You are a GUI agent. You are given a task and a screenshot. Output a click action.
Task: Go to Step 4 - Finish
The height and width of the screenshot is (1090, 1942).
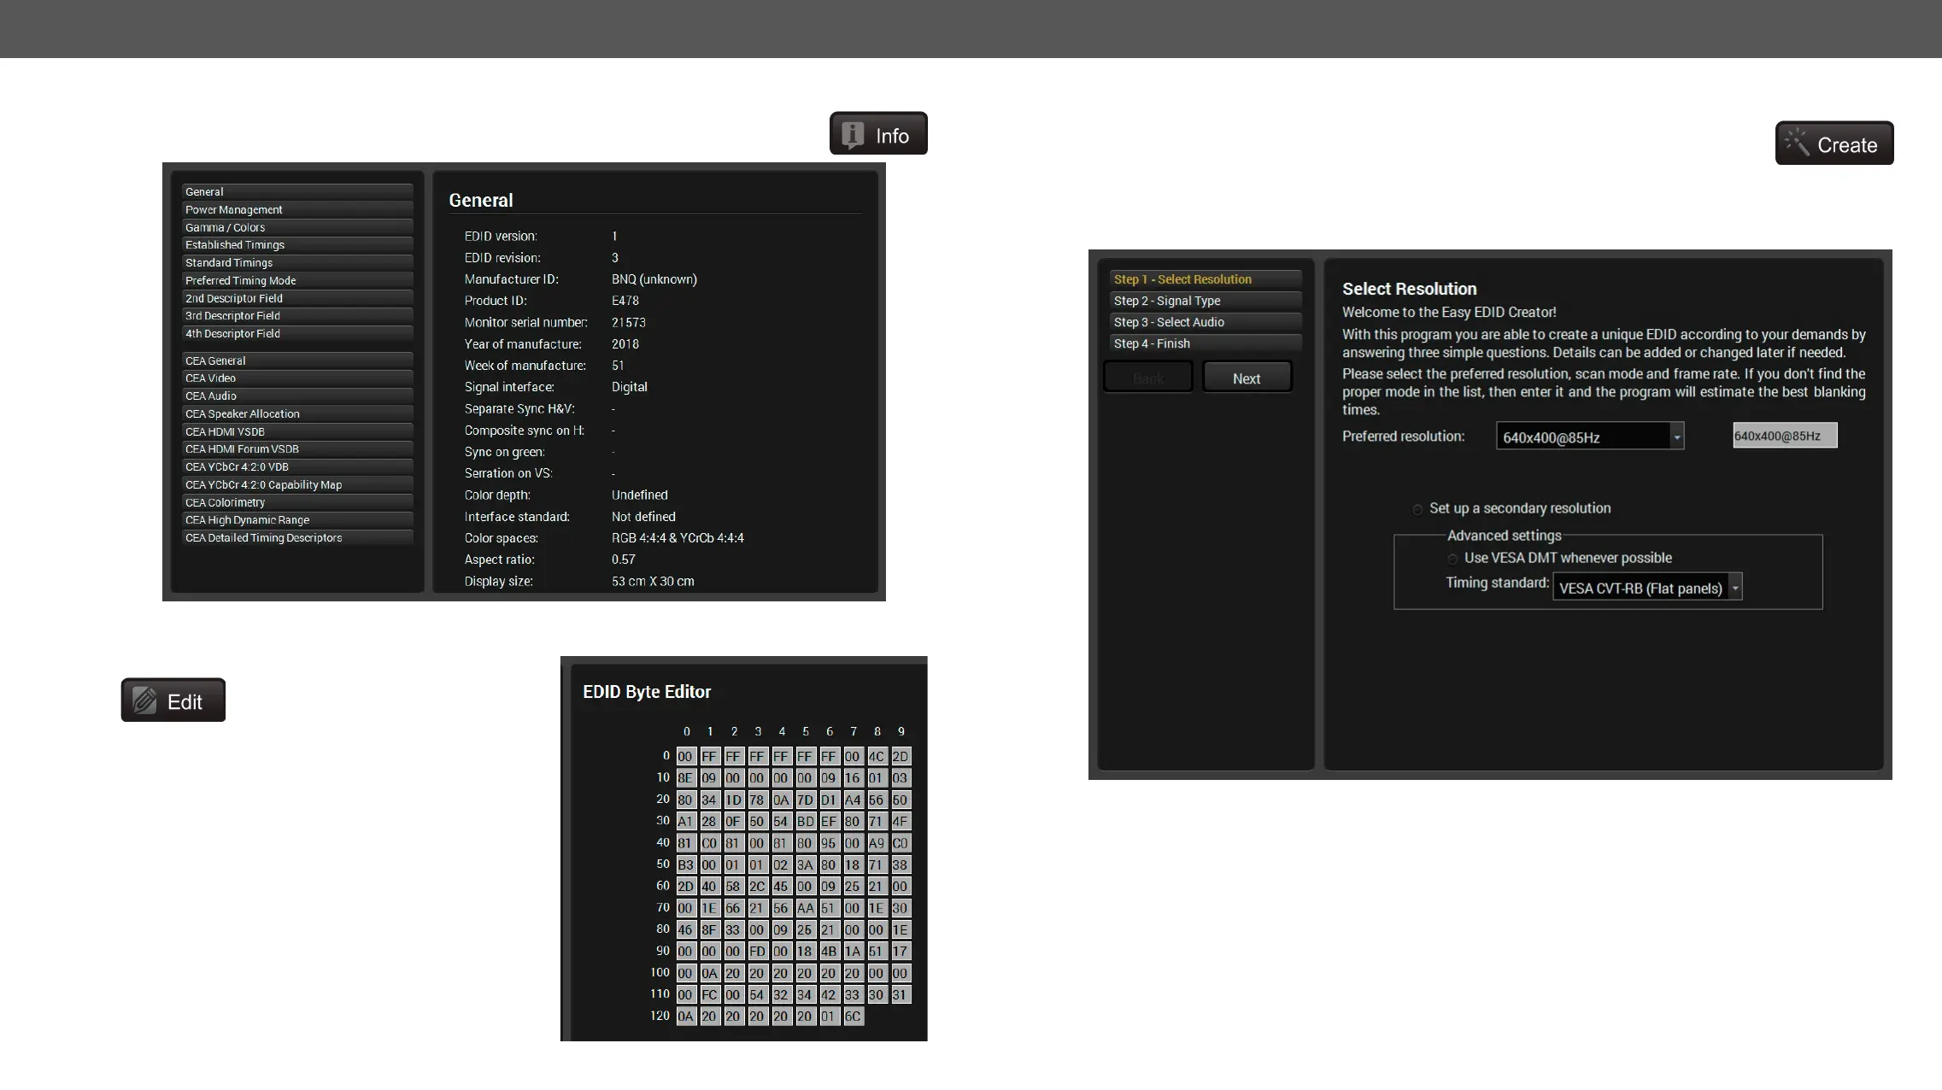pyautogui.click(x=1206, y=343)
